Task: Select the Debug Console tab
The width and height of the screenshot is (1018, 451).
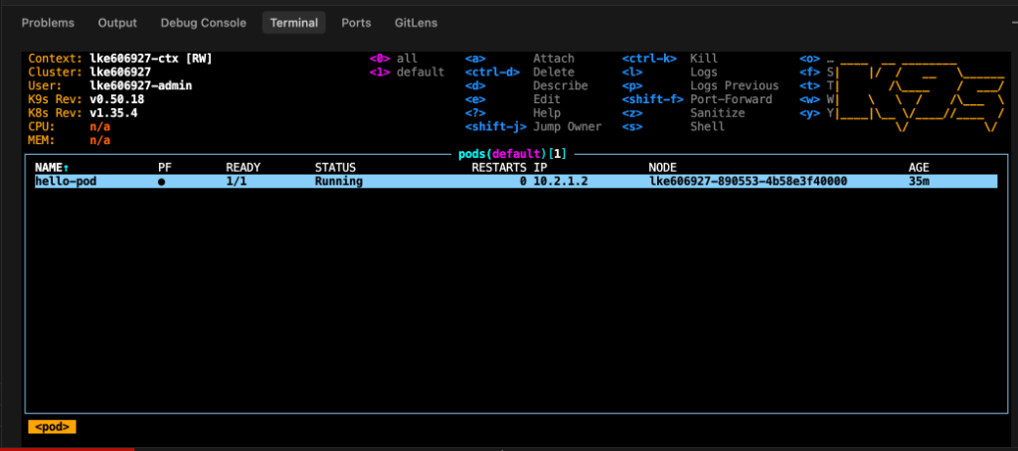Action: tap(203, 23)
